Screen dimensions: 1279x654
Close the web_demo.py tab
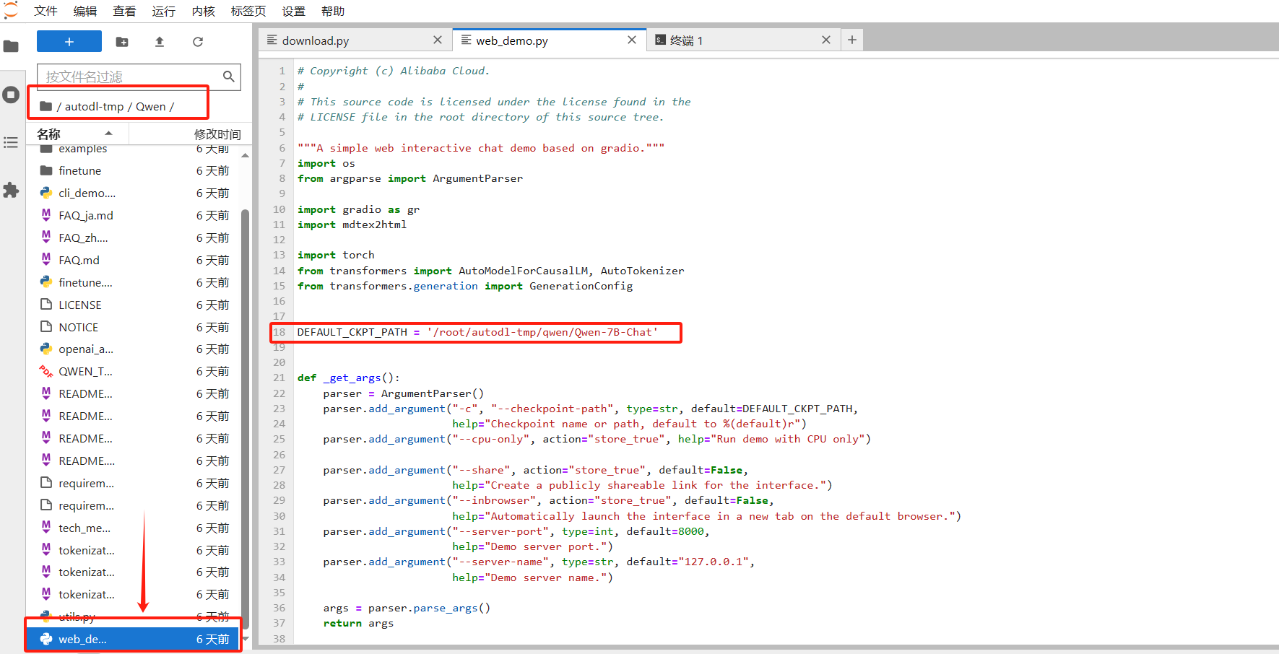[x=632, y=40]
